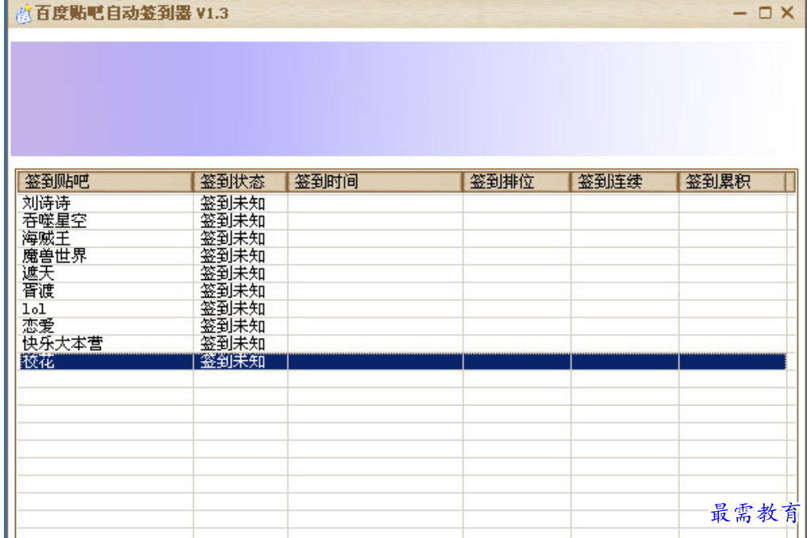This screenshot has width=807, height=538.
Task: Click the highlighted 校花 row
Action: 402,361
